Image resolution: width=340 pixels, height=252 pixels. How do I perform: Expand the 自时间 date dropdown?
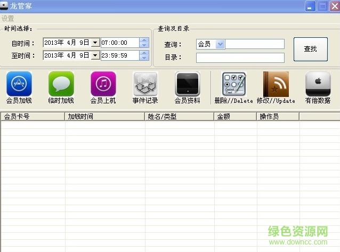[x=95, y=43]
